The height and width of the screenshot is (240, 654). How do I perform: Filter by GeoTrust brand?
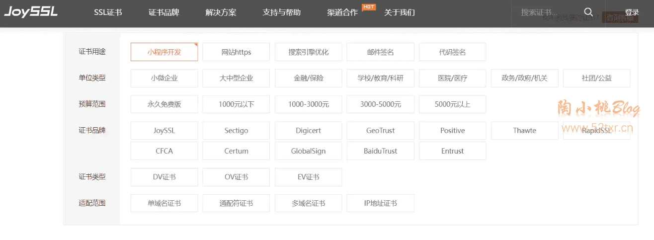[x=380, y=131]
